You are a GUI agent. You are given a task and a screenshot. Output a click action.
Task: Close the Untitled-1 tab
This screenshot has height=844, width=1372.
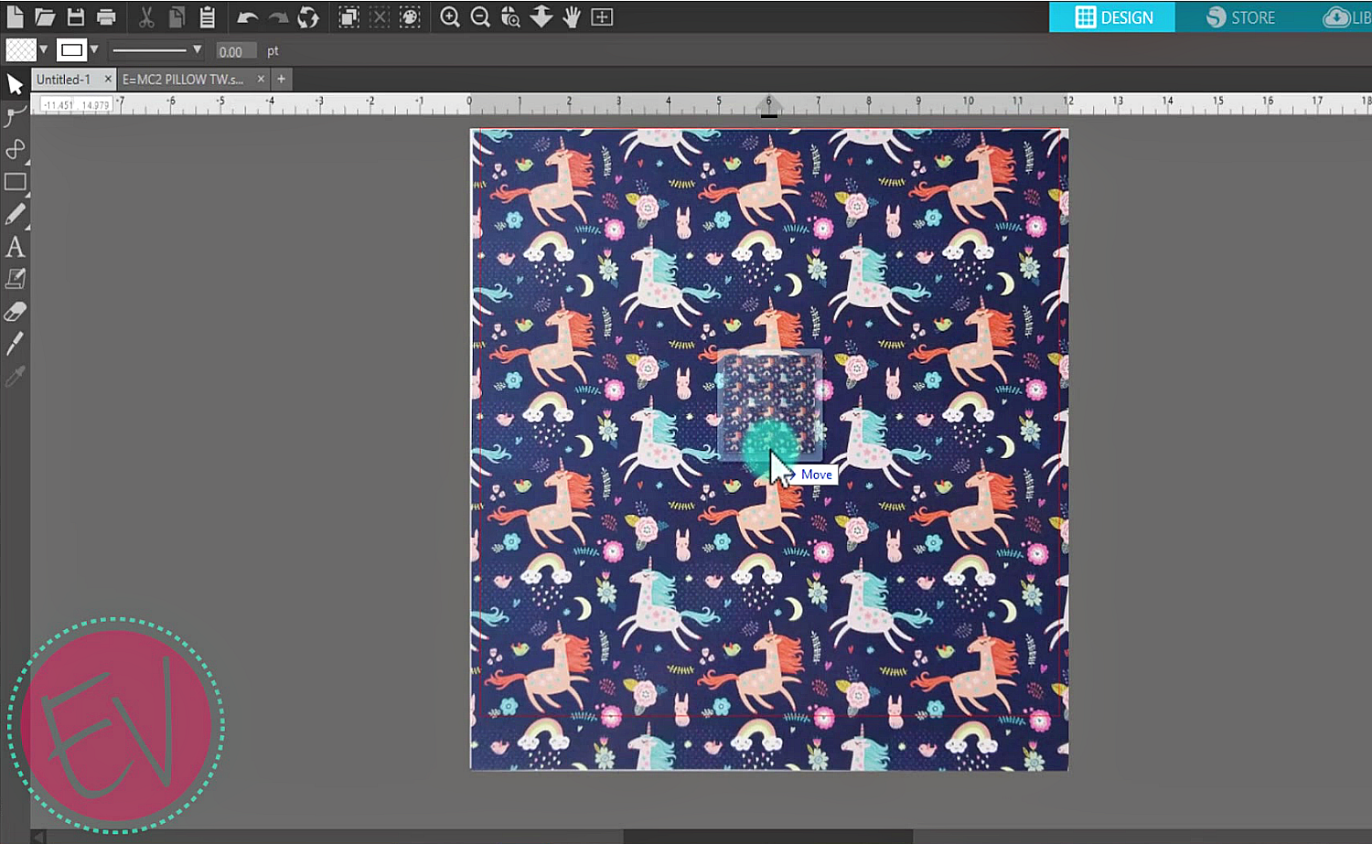point(108,80)
